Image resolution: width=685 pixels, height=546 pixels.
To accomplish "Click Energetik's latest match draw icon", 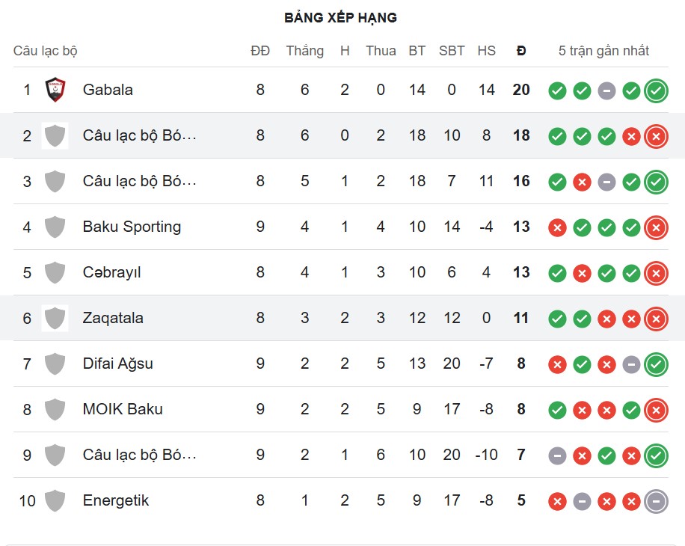I will (x=656, y=501).
